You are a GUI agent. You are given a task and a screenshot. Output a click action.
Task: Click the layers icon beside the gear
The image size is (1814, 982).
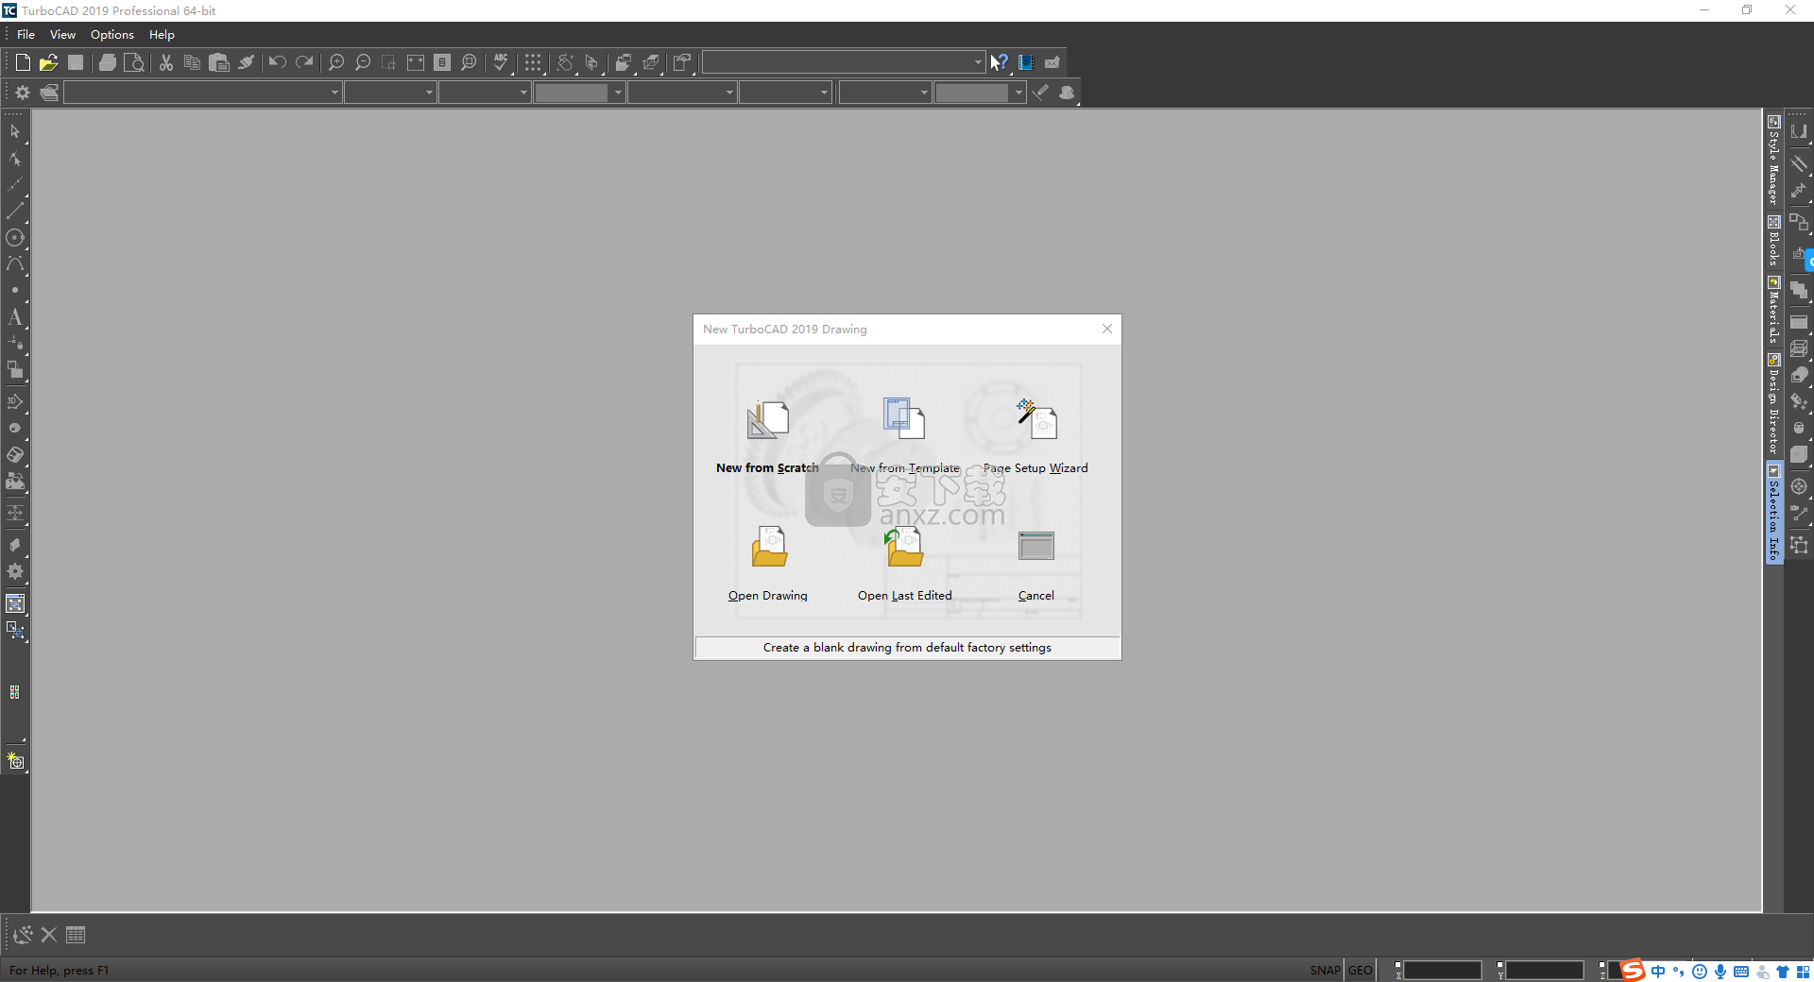[49, 93]
